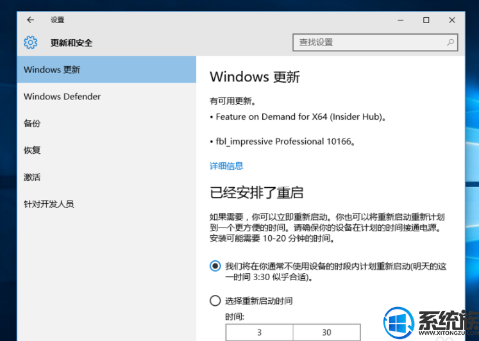Click the 已经安排了重启 heading

256,193
